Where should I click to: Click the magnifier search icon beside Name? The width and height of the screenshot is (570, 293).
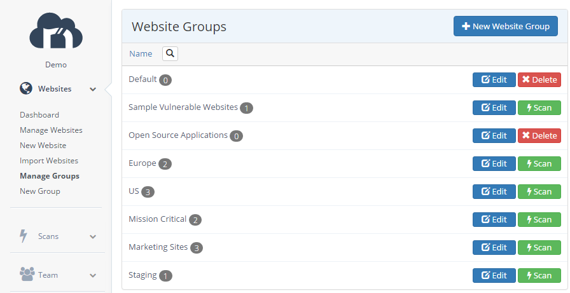point(170,54)
